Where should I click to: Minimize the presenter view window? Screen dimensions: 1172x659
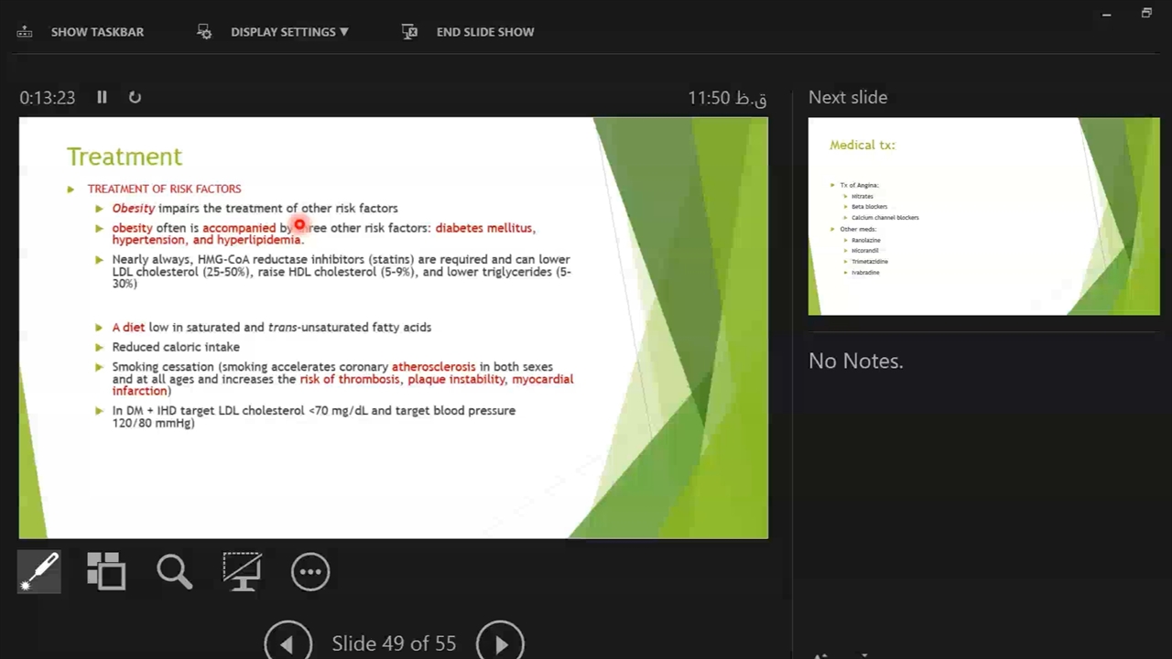click(x=1106, y=14)
